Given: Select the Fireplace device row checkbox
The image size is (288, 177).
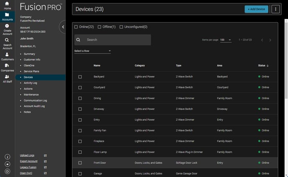Looking at the screenshot, I should coord(80,141).
